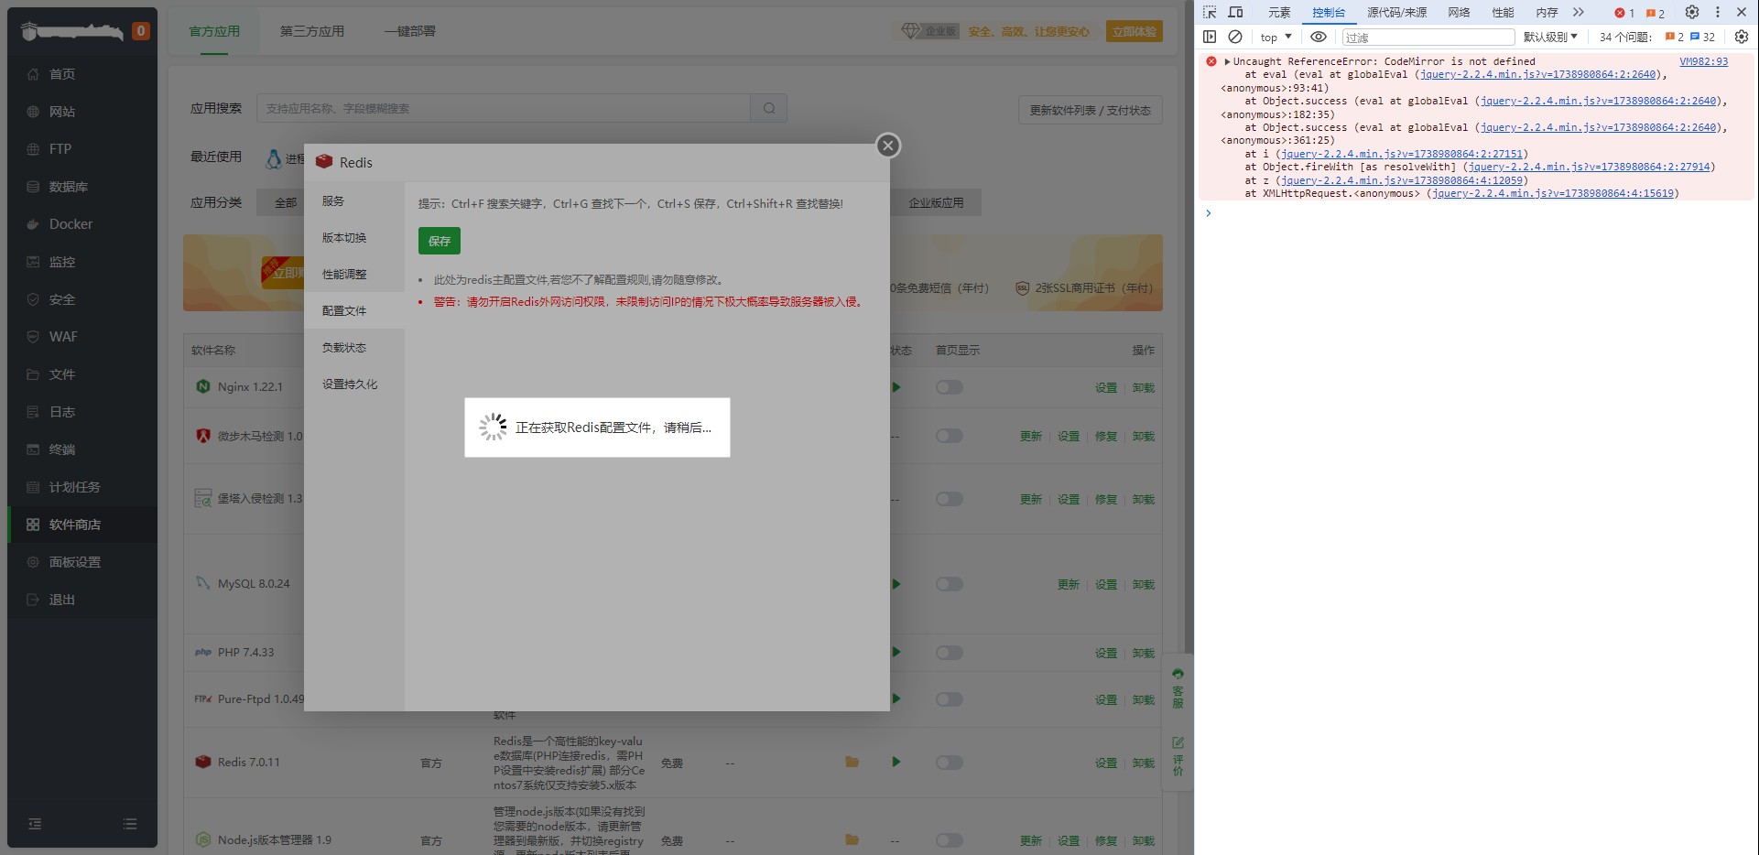Open 终端 in the sidebar

(x=82, y=449)
